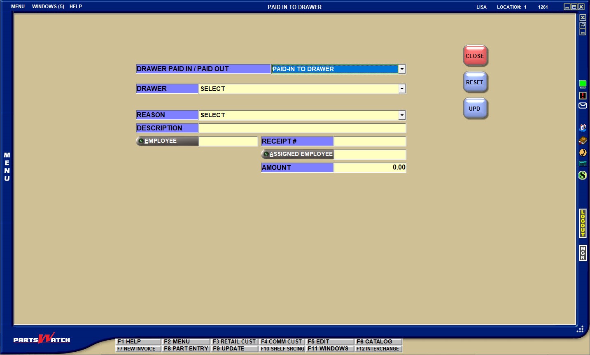Expand the Reason select dropdown
This screenshot has height=355, width=590.
(x=401, y=115)
